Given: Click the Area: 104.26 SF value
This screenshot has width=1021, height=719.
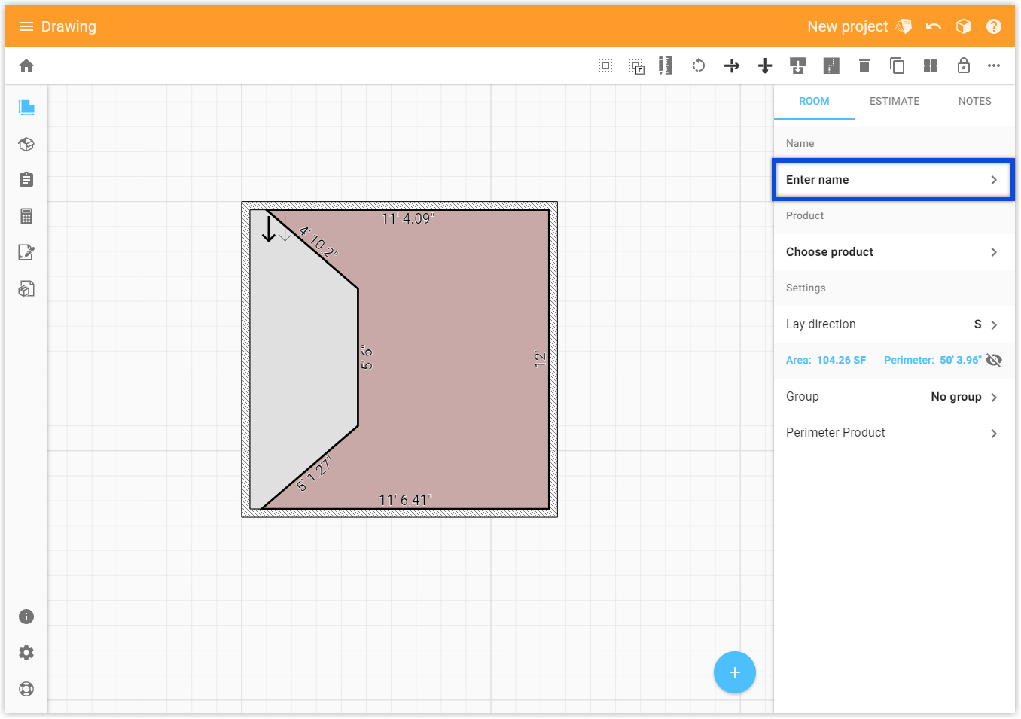Looking at the screenshot, I should tap(826, 360).
